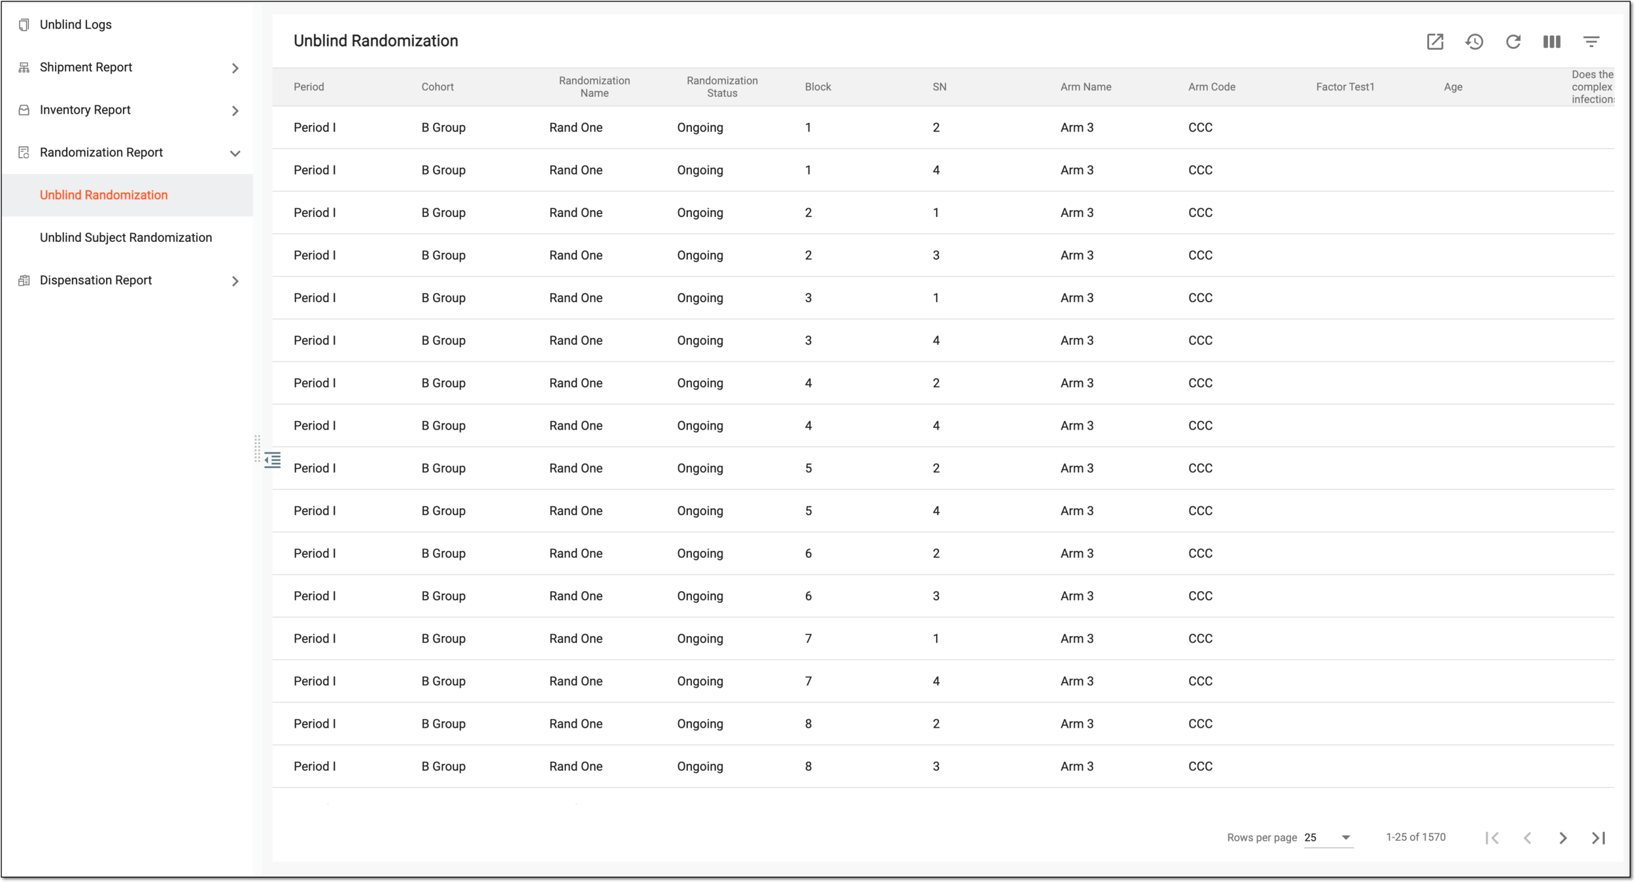This screenshot has width=1635, height=882.
Task: Open the history clock icon
Action: (1474, 42)
